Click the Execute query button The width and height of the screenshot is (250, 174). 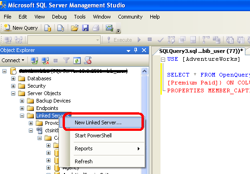[x=120, y=40]
